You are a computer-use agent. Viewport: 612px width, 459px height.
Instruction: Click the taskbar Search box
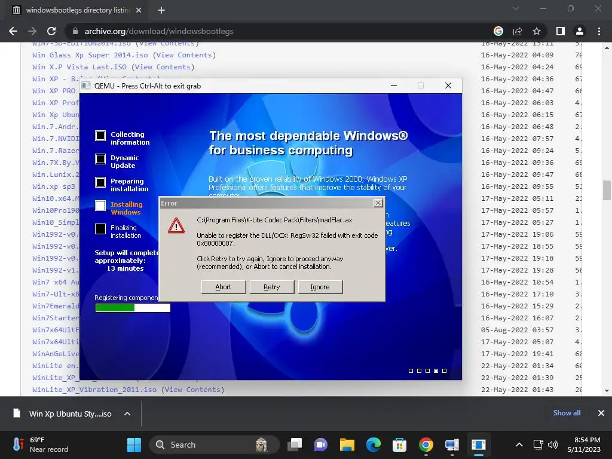click(x=215, y=445)
